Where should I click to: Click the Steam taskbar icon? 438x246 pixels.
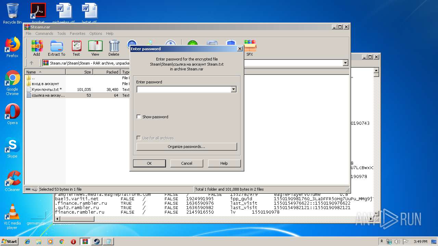pos(97,242)
